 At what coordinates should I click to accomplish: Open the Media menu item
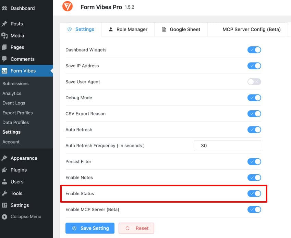coord(26,35)
